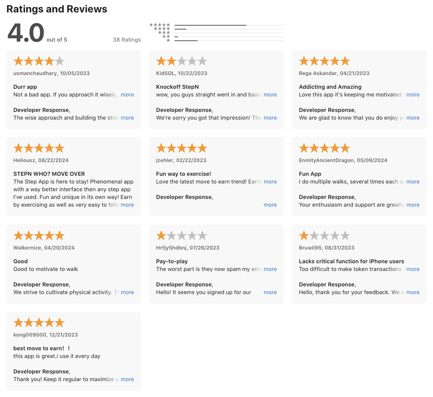Click the one-star rating on Hrfjyfjhdbnj's review

[181, 236]
